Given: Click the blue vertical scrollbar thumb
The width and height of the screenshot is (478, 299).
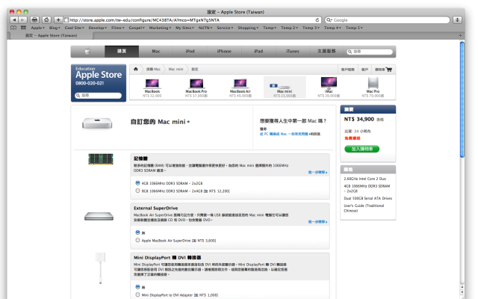Looking at the screenshot, I should 462,99.
